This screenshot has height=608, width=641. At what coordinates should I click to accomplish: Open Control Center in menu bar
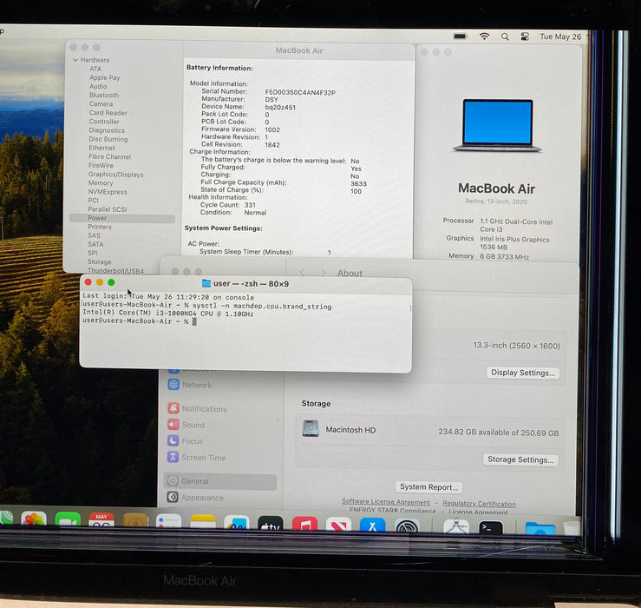tap(525, 36)
